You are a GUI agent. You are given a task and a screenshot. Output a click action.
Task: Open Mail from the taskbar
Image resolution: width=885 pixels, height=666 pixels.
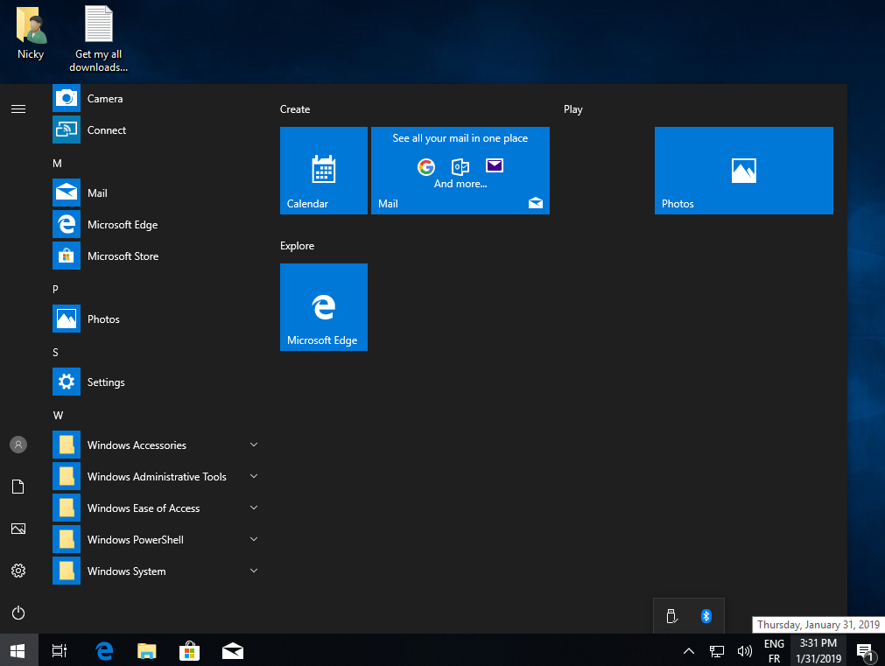point(233,651)
